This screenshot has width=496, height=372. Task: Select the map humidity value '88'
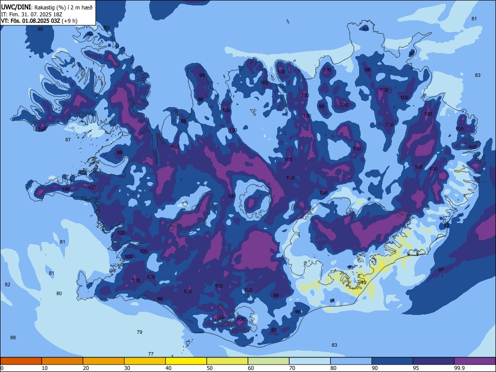[13, 337]
